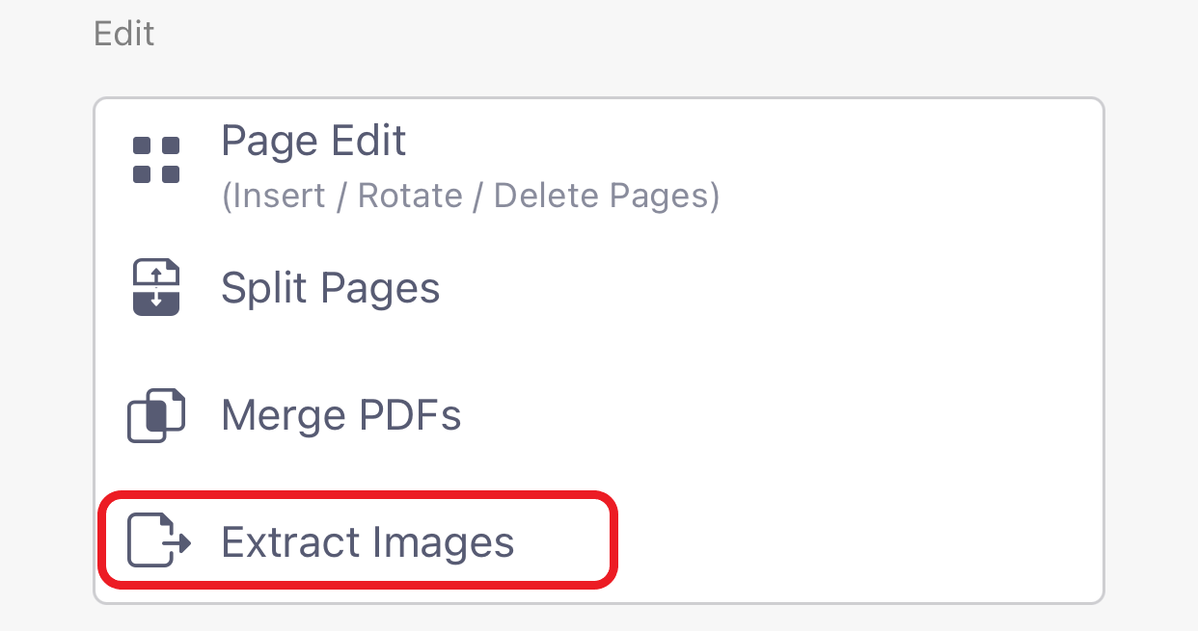The height and width of the screenshot is (631, 1198).
Task: Click the Insert / Rotate / Delete Pages subtitle
Action: 471,197
